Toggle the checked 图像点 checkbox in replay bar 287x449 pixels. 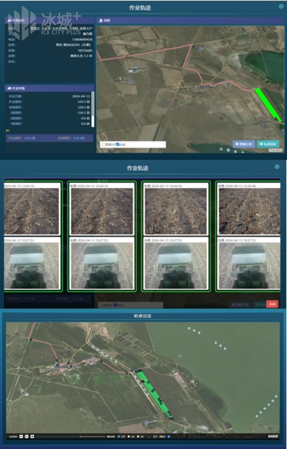pos(169,437)
